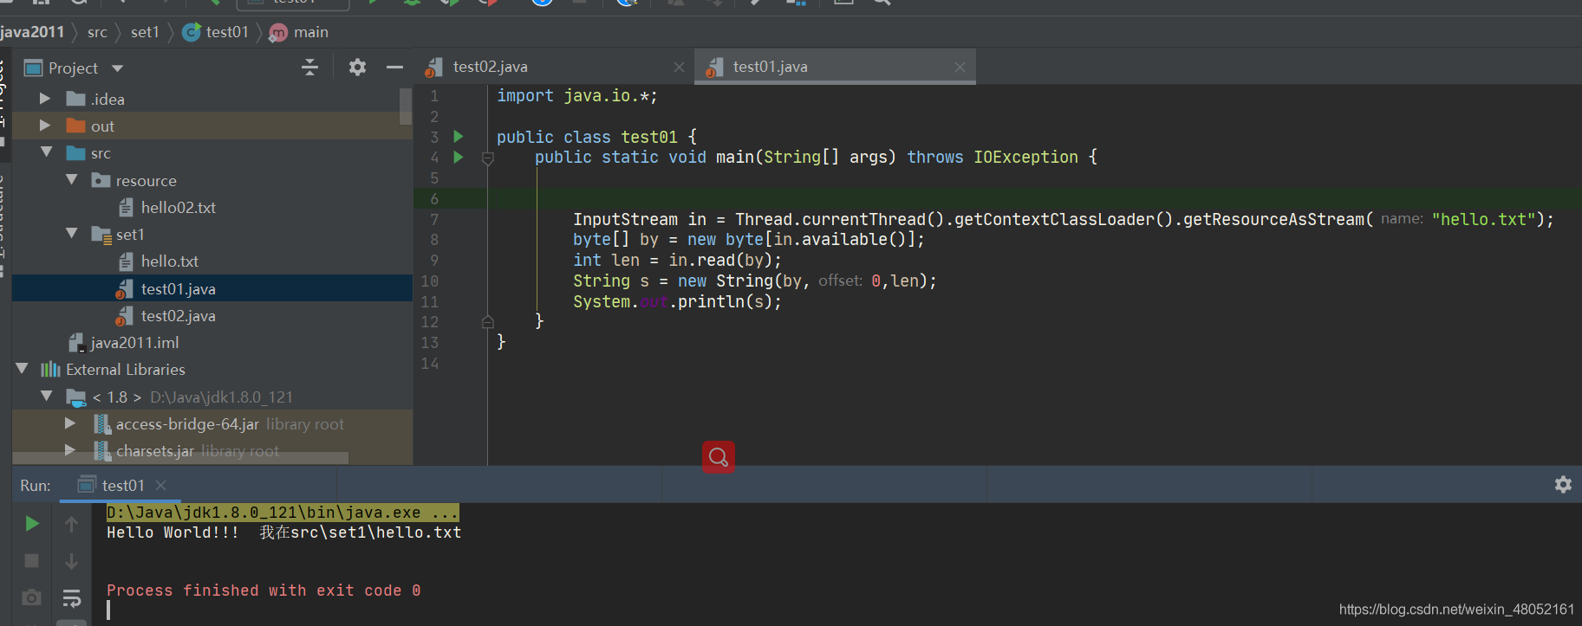Run class test01 from line 3 gutter
Viewport: 1582px width, 626px height.
[x=459, y=137]
